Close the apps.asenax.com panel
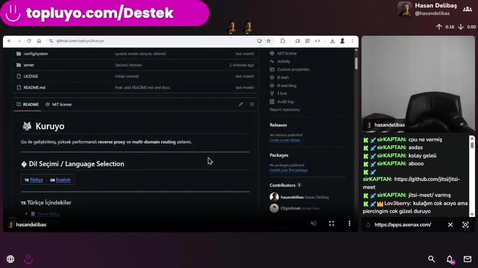This screenshot has height=268, width=478. pos(450,224)
